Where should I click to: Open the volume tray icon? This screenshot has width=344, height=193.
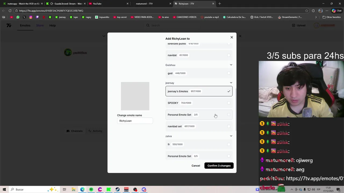point(313,190)
